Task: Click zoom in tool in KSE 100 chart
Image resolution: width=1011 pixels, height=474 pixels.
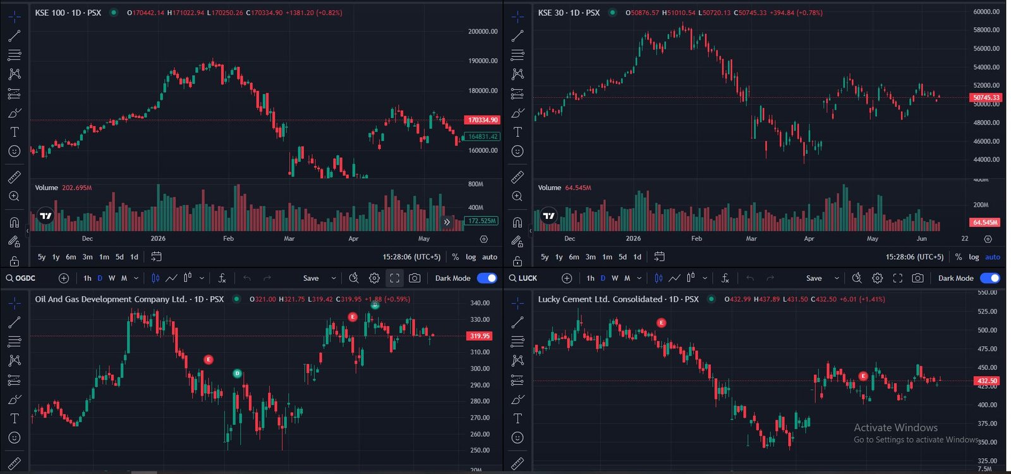Action: coord(15,196)
